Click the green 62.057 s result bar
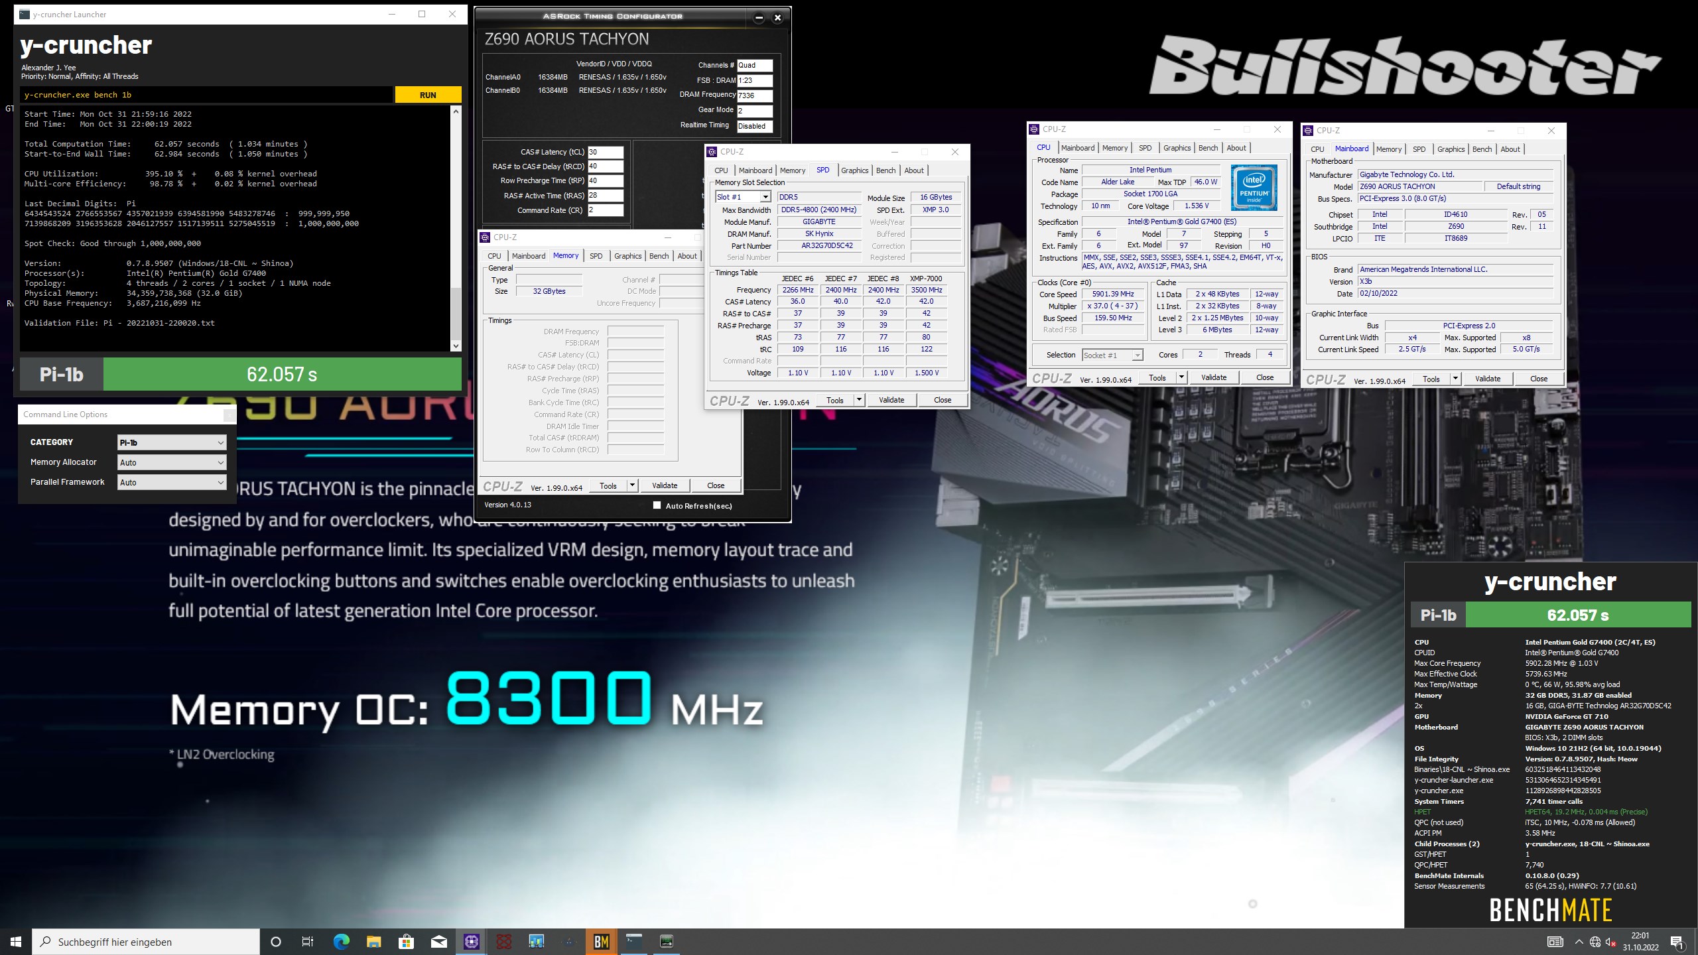This screenshot has height=955, width=1698. click(x=282, y=375)
